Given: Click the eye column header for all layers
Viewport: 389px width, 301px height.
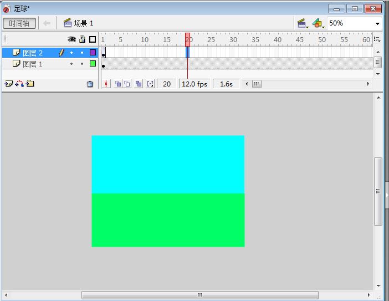Looking at the screenshot, I should coord(71,39).
